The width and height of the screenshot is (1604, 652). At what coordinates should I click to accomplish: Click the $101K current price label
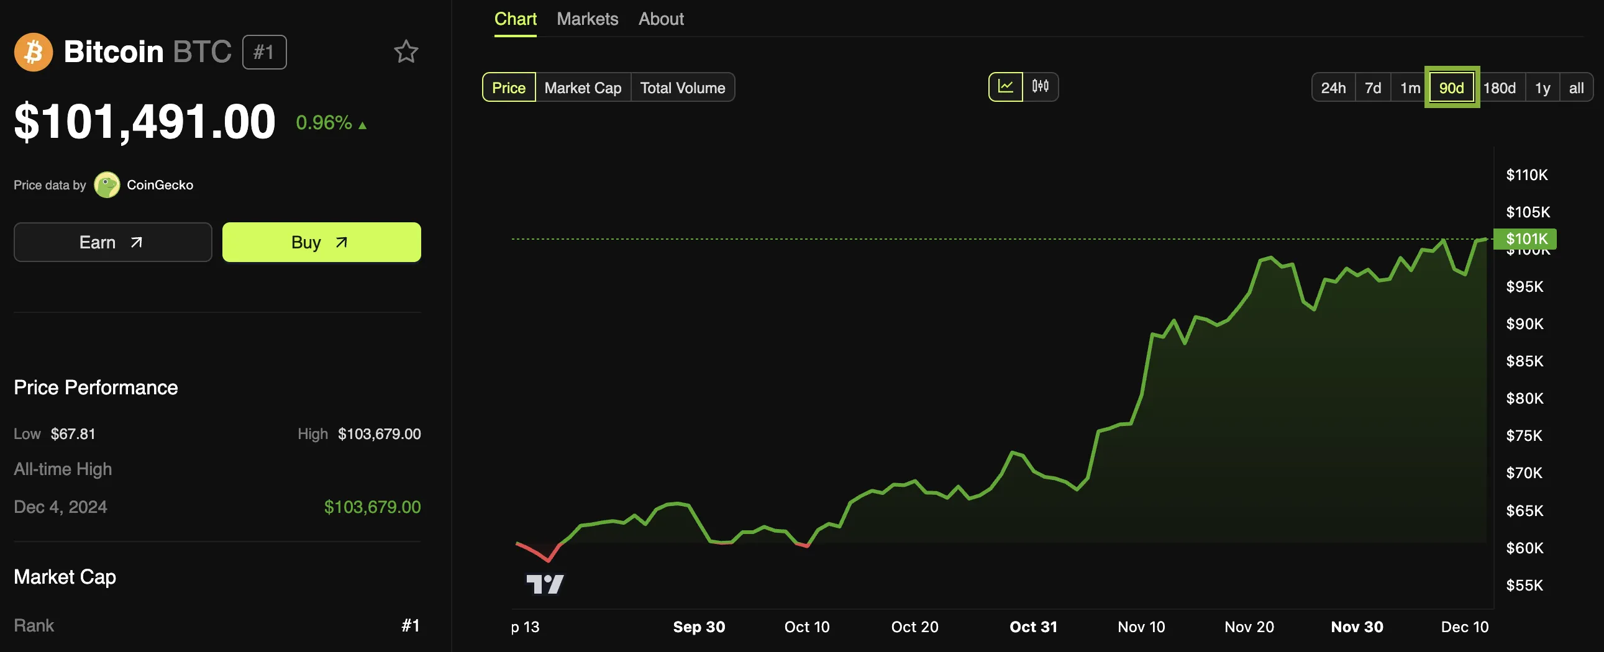point(1526,239)
